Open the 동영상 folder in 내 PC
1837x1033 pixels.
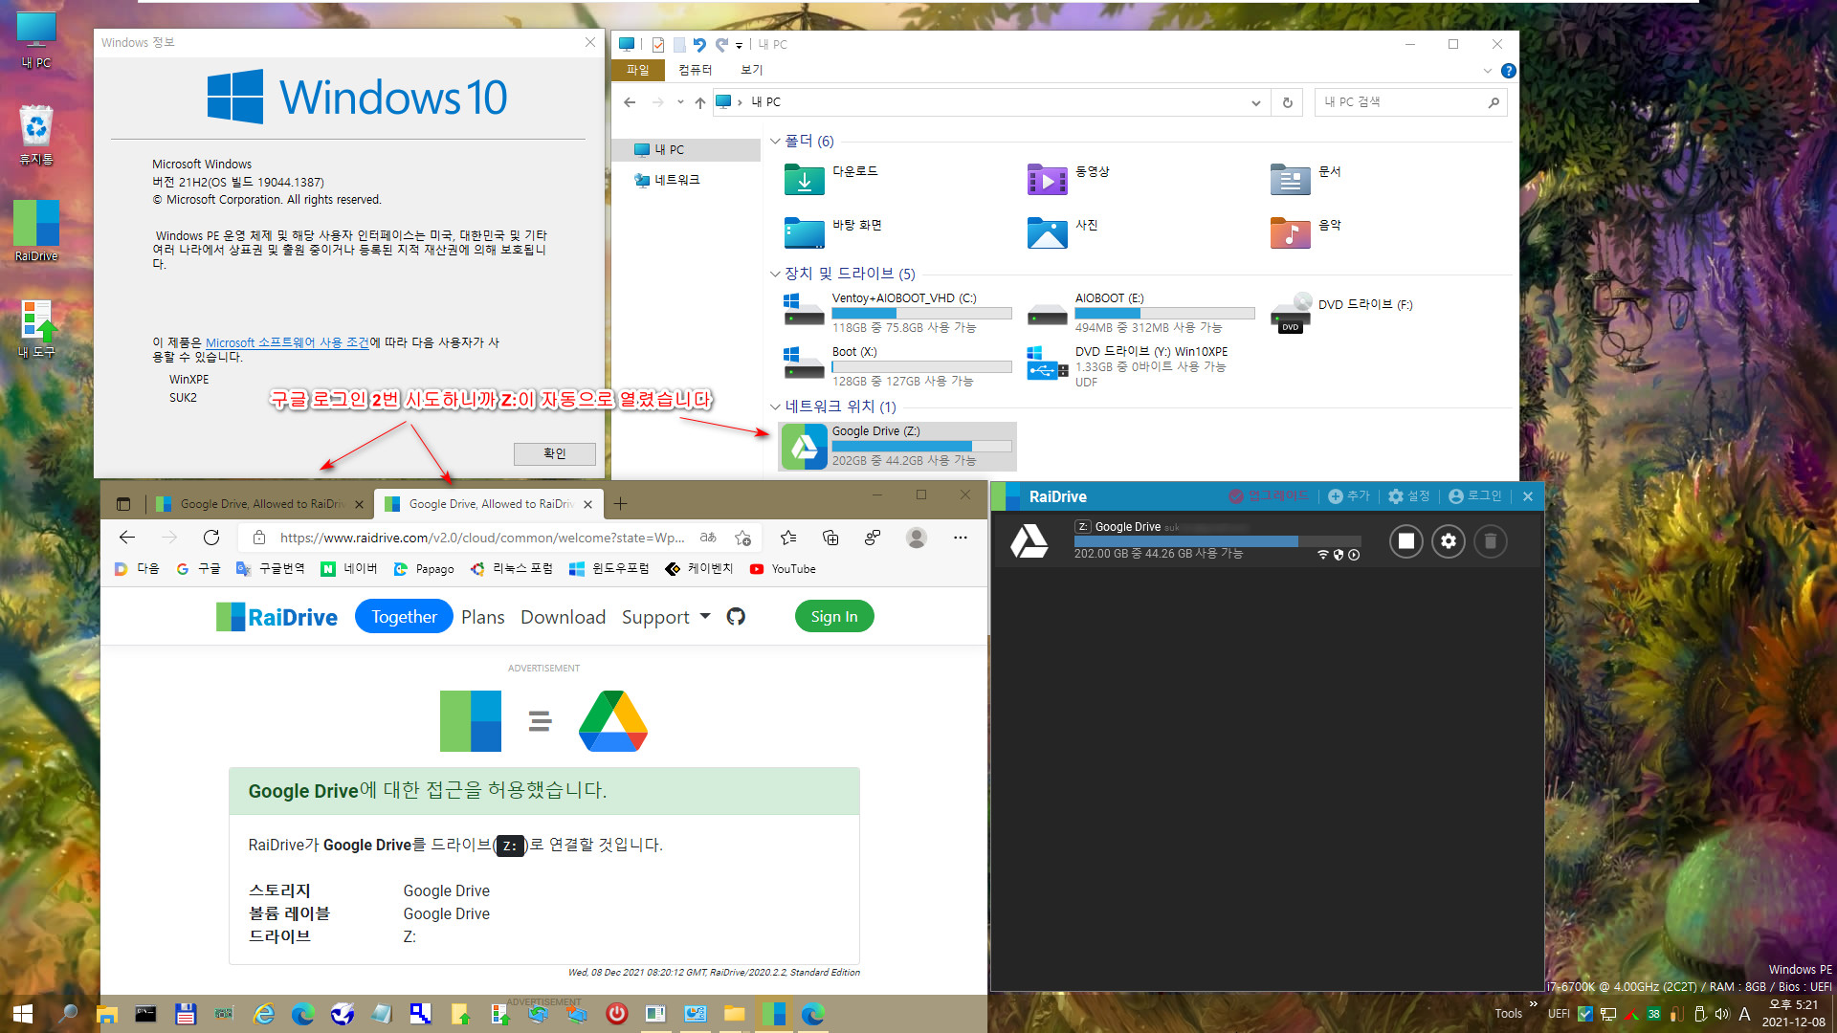(x=1069, y=178)
